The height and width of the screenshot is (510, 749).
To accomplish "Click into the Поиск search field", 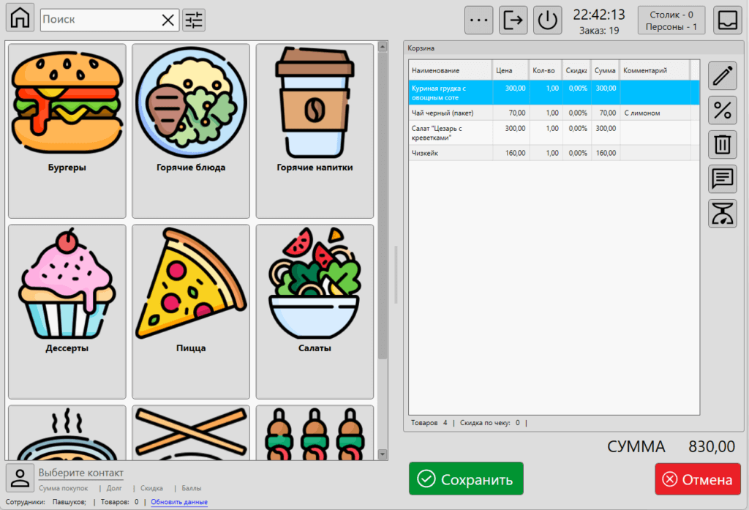I will (x=99, y=20).
